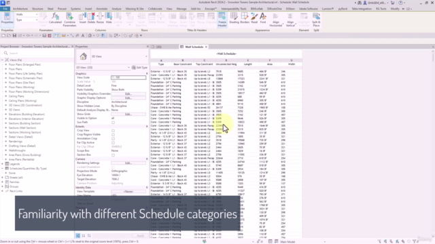Click the signed-in user account name
Viewport: 435px width, 244px height.
[x=377, y=3]
